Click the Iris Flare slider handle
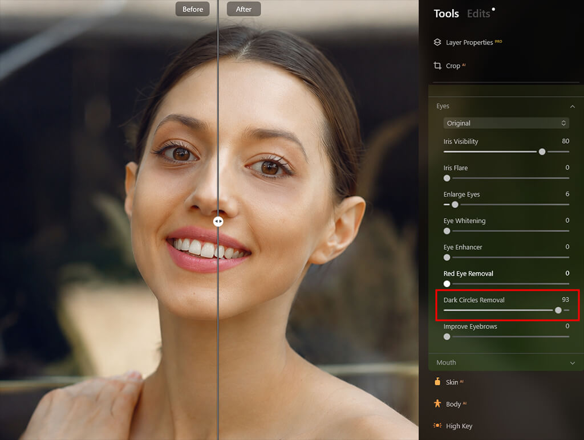 tap(447, 178)
